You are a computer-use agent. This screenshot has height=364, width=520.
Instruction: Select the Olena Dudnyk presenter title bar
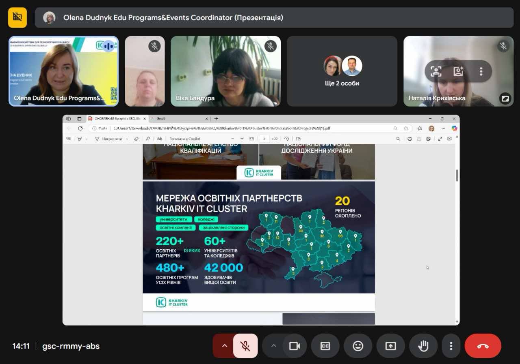click(274, 17)
